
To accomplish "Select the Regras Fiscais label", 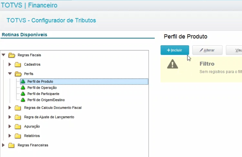I will [x=29, y=55].
